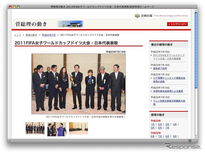This screenshot has height=153, width=205.
Task: Click the scrollbar up arrow
Action: click(x=196, y=10)
